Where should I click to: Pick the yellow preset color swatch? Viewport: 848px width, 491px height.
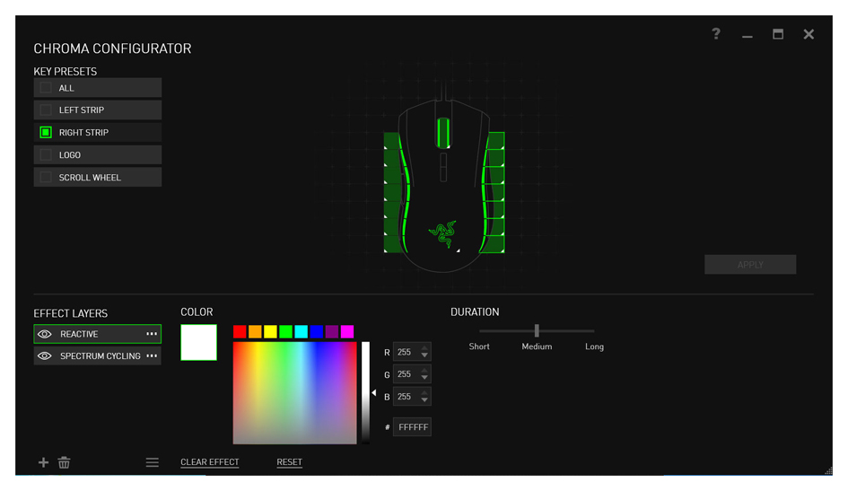270,331
